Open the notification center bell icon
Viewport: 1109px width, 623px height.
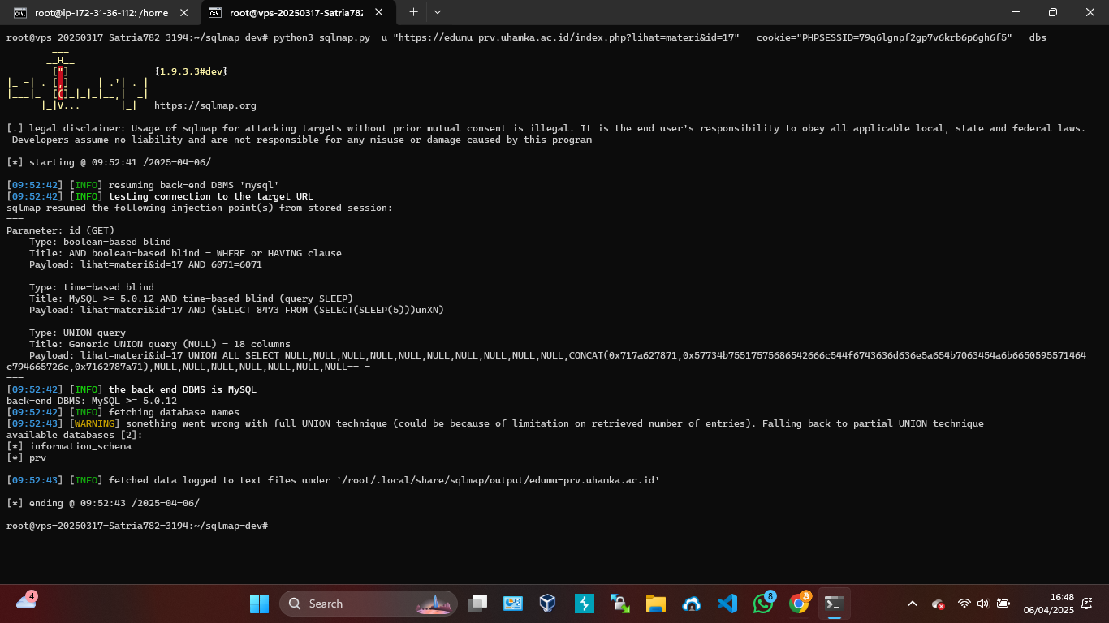(1087, 604)
